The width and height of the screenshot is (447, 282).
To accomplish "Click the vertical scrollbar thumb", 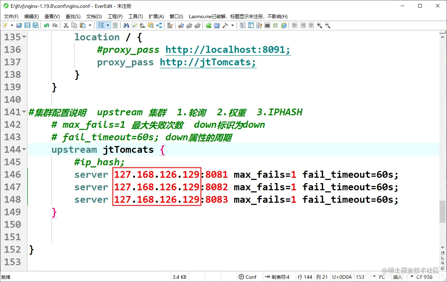I will click(442, 212).
